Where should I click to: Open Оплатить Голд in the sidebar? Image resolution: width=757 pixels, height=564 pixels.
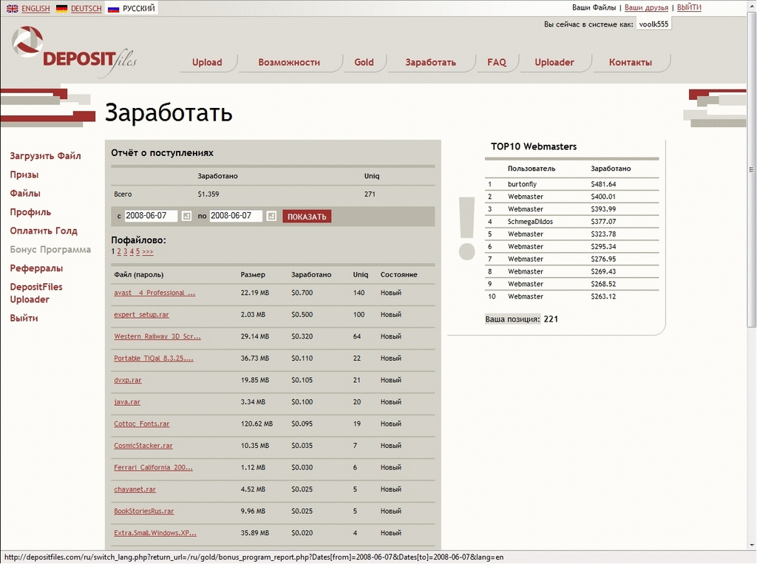[44, 231]
